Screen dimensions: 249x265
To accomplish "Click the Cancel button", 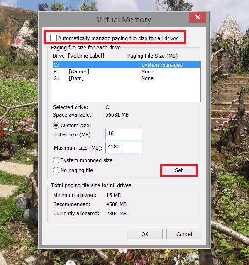I will (x=184, y=234).
